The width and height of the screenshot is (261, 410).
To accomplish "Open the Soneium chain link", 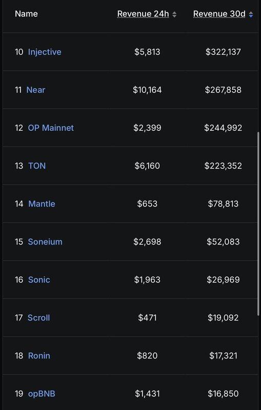I will (x=45, y=241).
